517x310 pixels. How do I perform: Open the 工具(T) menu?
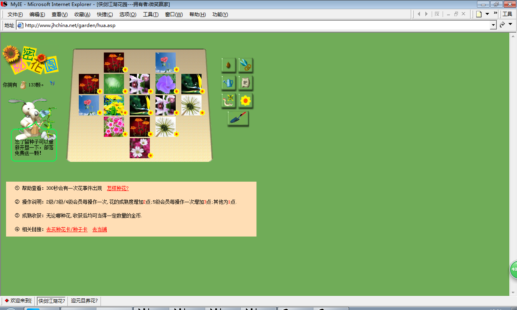tap(151, 15)
